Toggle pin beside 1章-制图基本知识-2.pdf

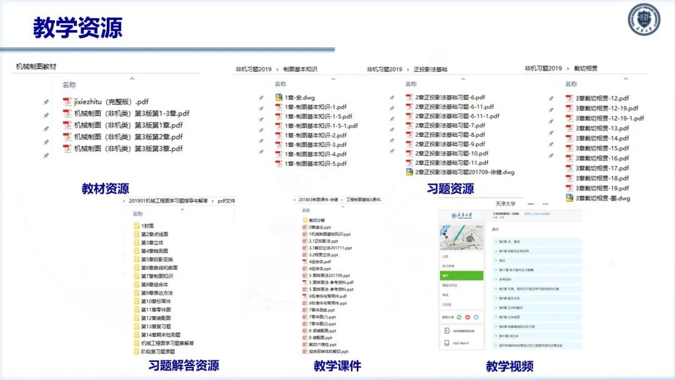pos(262,135)
